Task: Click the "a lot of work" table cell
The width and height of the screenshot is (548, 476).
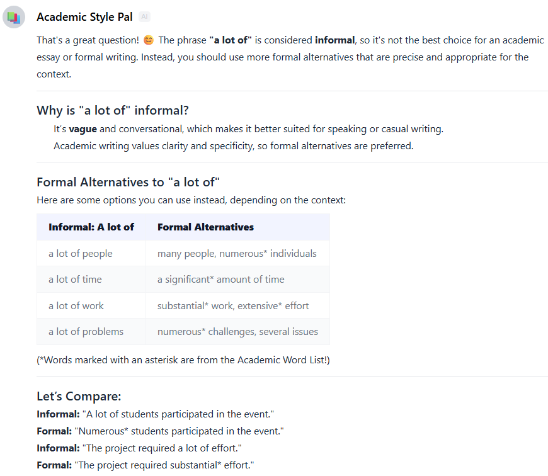Action: tap(76, 305)
